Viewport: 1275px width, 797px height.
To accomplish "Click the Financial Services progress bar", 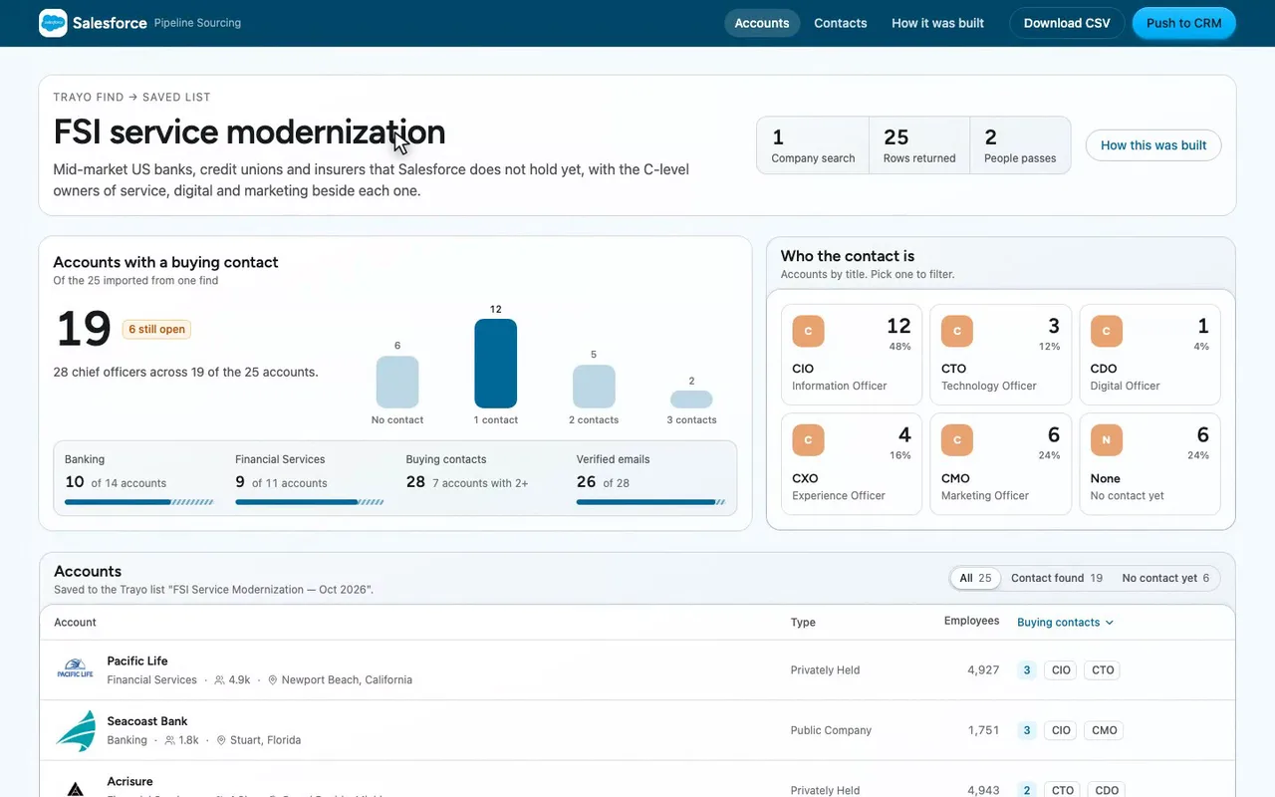I will [x=310, y=502].
